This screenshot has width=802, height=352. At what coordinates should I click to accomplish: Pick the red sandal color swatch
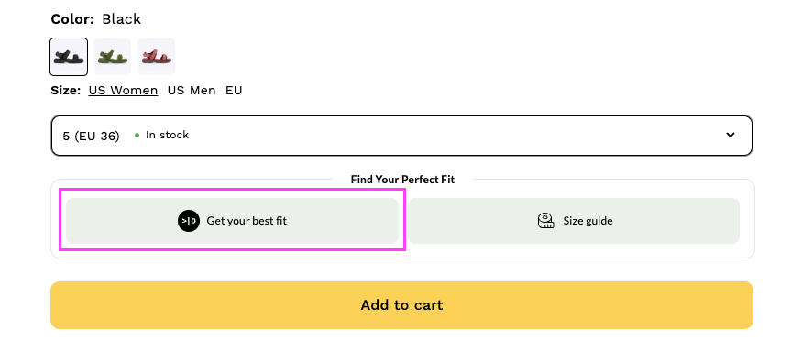[x=157, y=57]
